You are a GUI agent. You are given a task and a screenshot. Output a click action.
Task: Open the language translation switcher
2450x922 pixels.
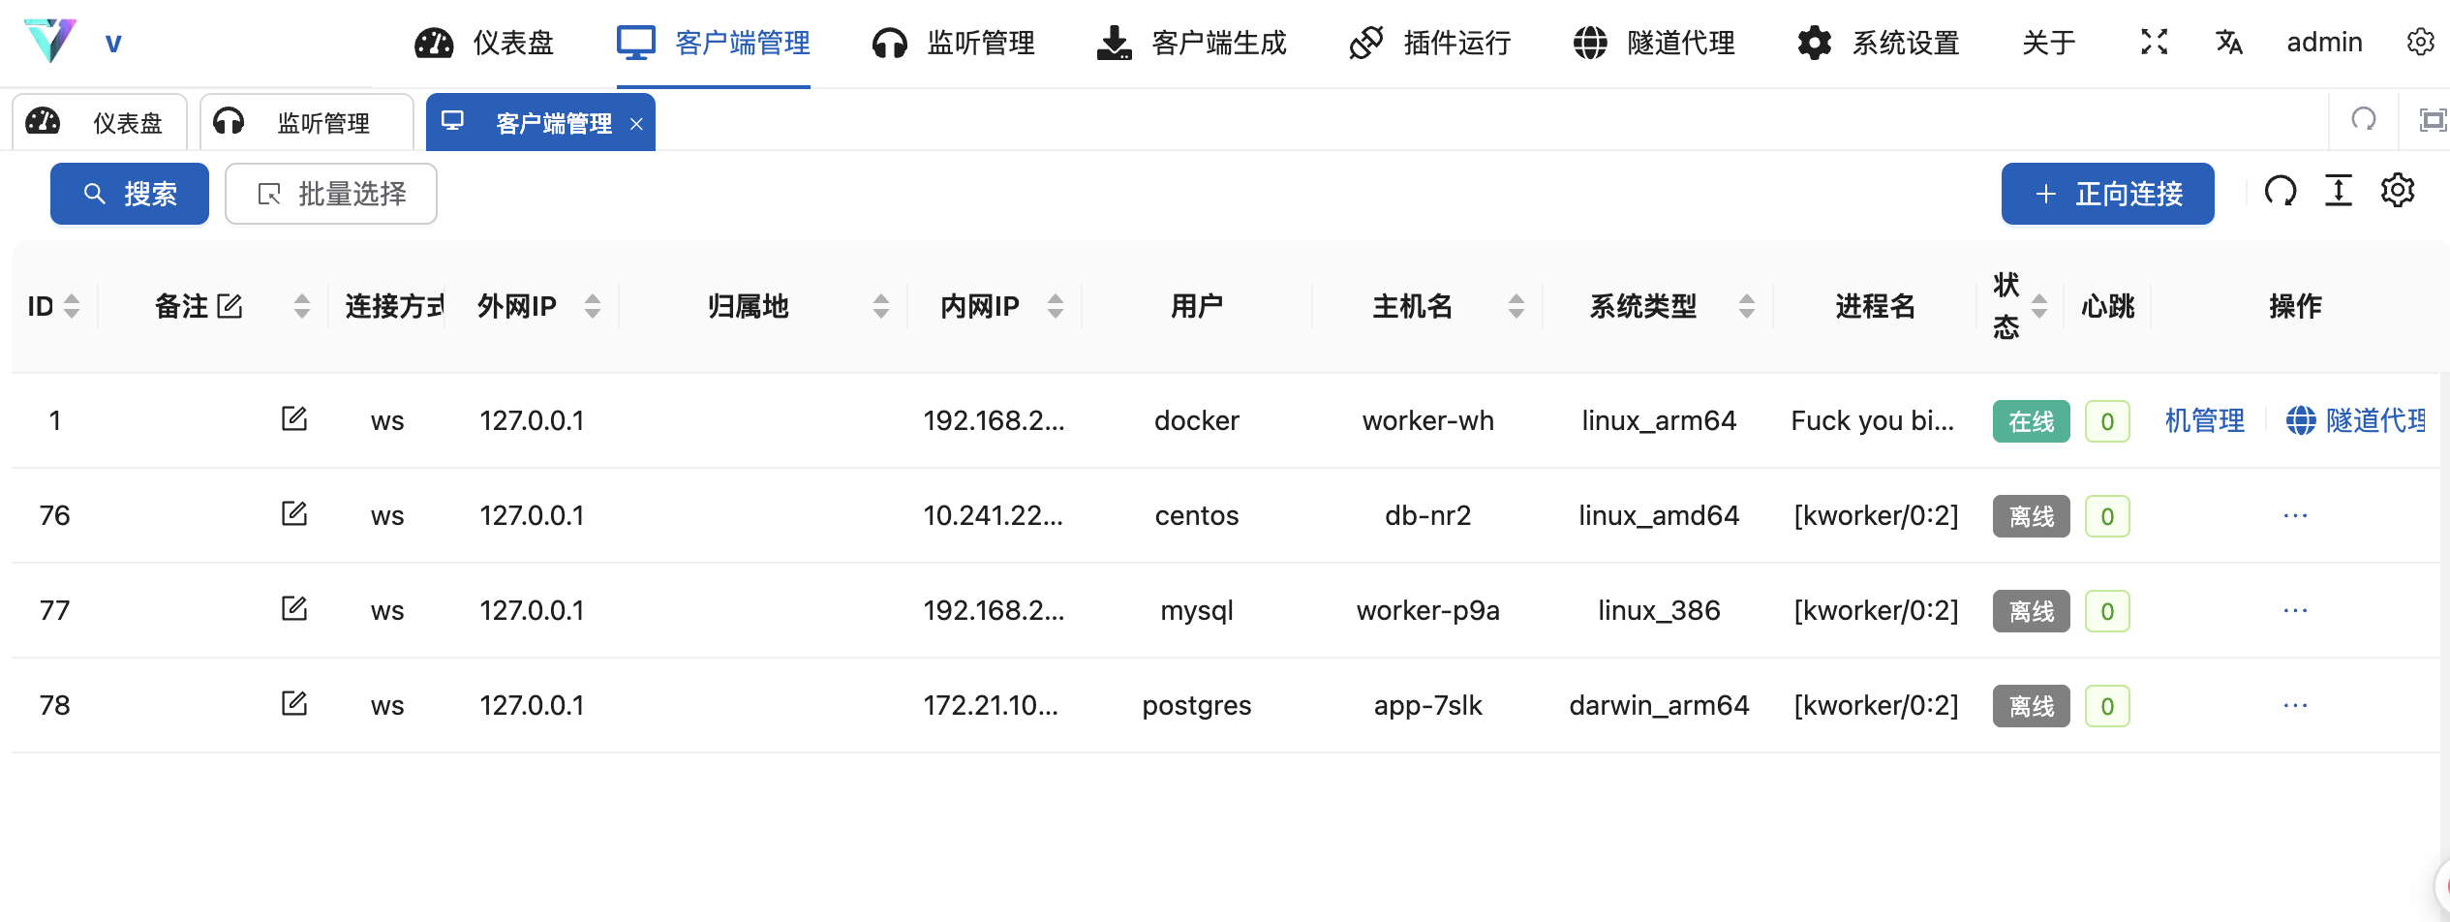pos(2228,42)
